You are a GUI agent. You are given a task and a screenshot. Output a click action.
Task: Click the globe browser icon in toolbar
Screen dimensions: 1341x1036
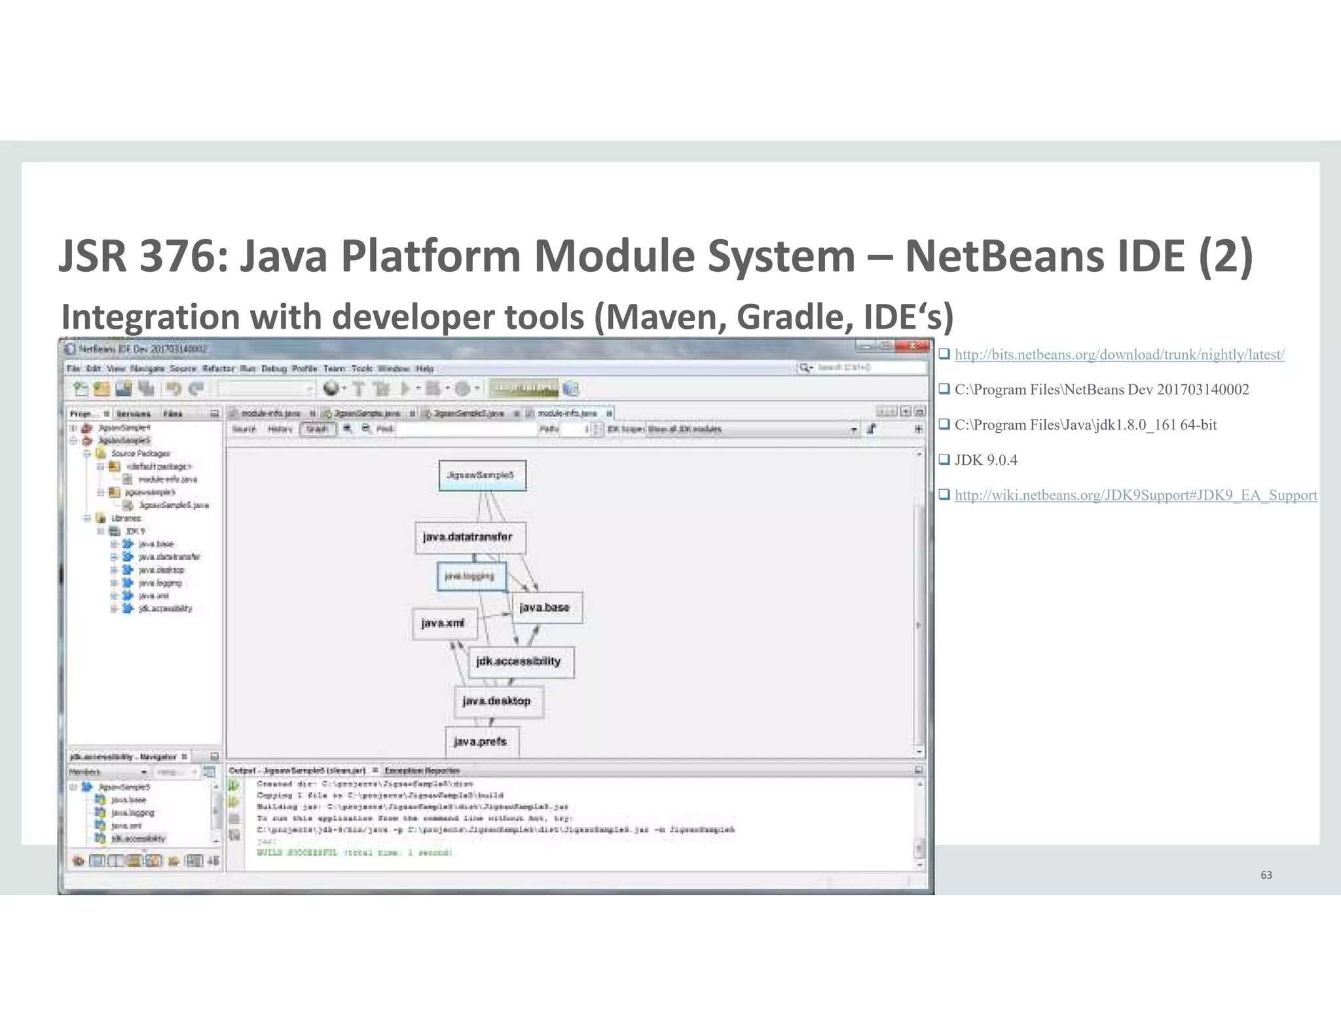tap(331, 389)
